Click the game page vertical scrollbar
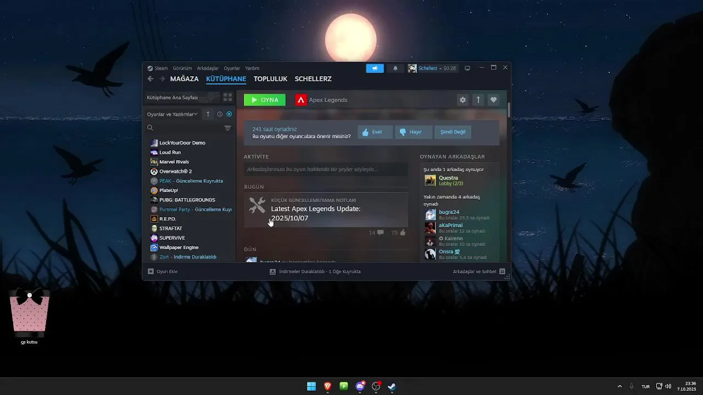This screenshot has height=395, width=703. pos(509,110)
